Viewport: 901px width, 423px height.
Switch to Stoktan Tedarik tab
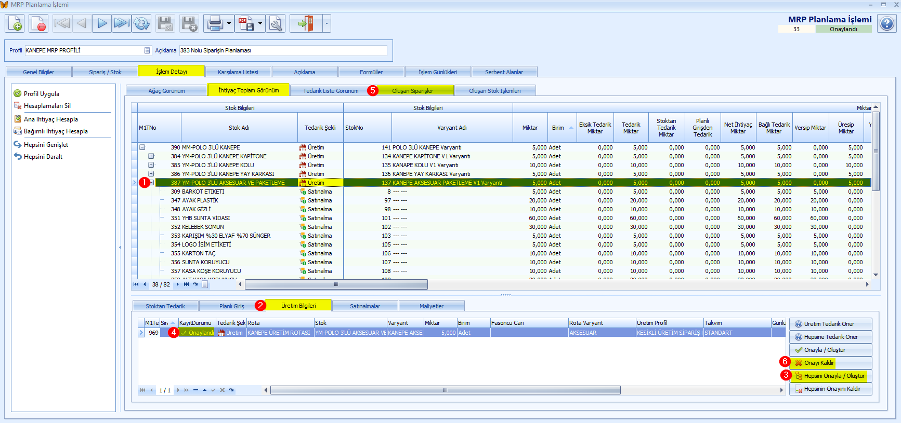[x=165, y=306]
